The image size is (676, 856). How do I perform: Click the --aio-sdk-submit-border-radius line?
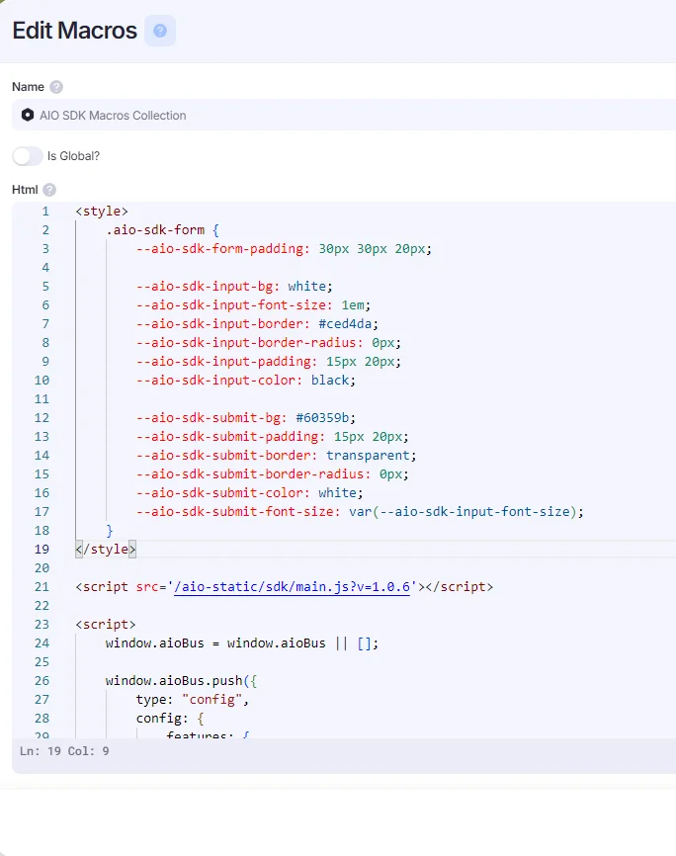tap(273, 474)
